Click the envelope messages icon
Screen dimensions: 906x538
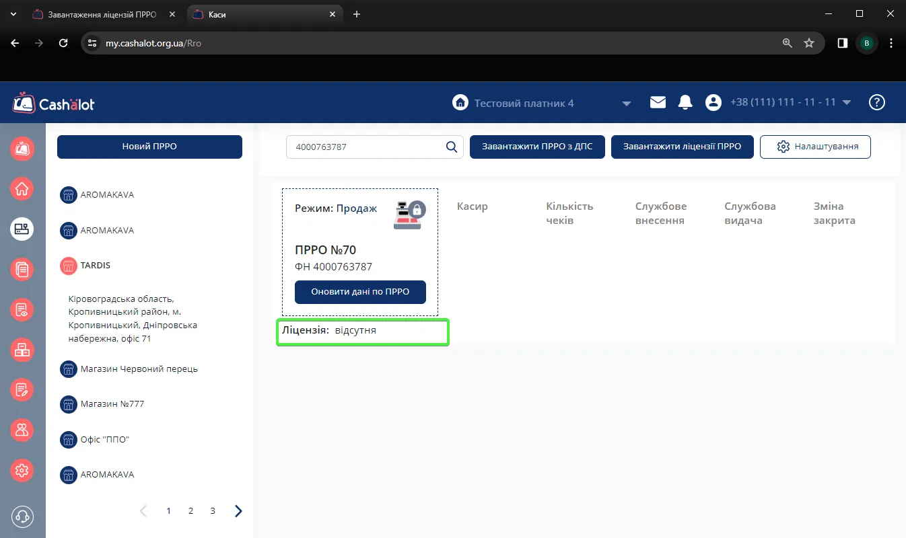658,102
